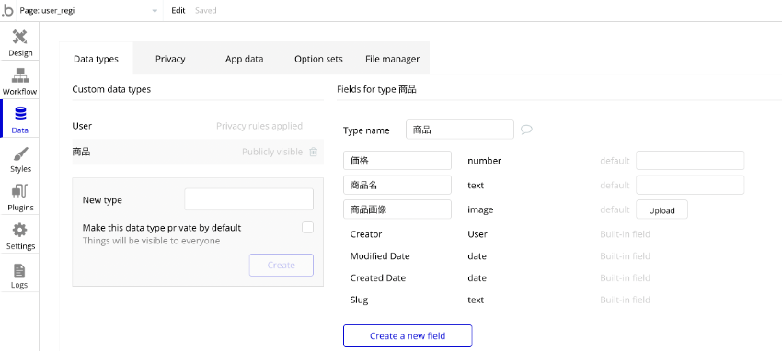Screen dimensions: 782x351
Task: Open the Settings gear icon
Action: point(20,231)
